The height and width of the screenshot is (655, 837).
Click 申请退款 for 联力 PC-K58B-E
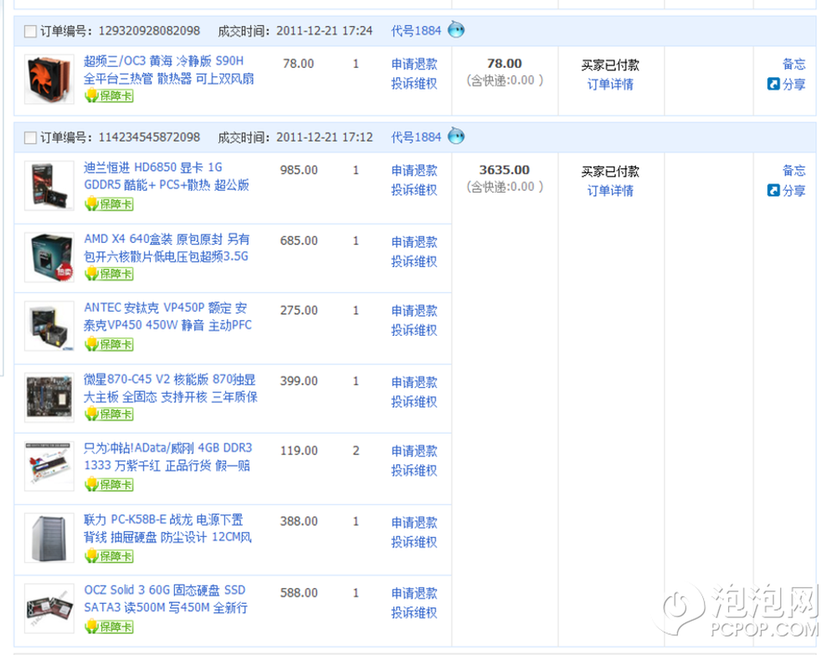pyautogui.click(x=414, y=523)
